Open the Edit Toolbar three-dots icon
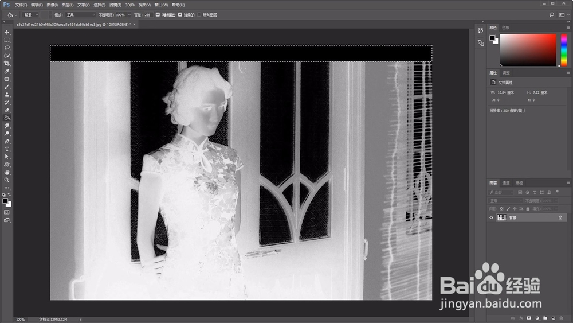Screen dimensions: 573x323 click(x=7, y=188)
